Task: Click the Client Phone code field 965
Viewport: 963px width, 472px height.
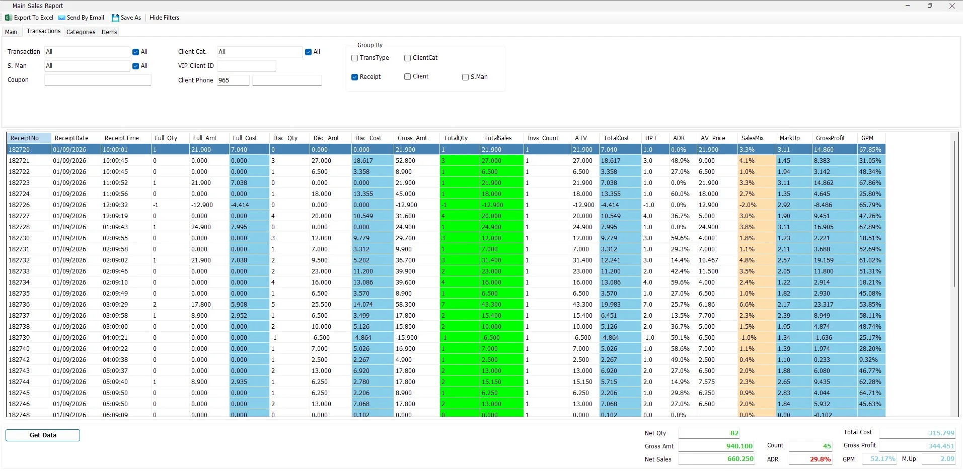Action: [x=233, y=80]
